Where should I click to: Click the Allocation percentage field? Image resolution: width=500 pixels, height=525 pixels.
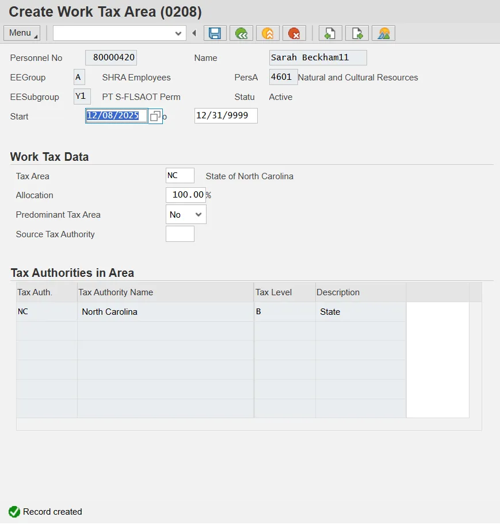[x=185, y=195]
